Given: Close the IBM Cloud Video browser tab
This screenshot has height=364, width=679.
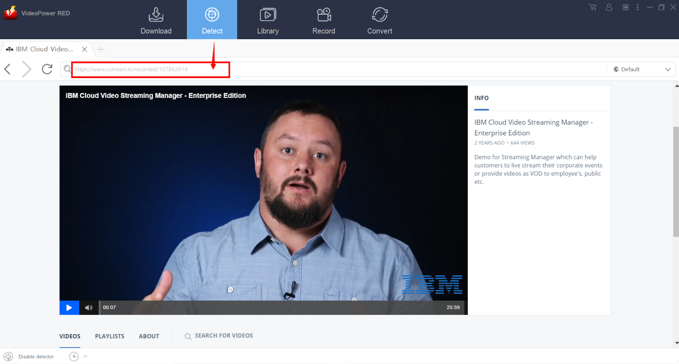Looking at the screenshot, I should [x=84, y=49].
